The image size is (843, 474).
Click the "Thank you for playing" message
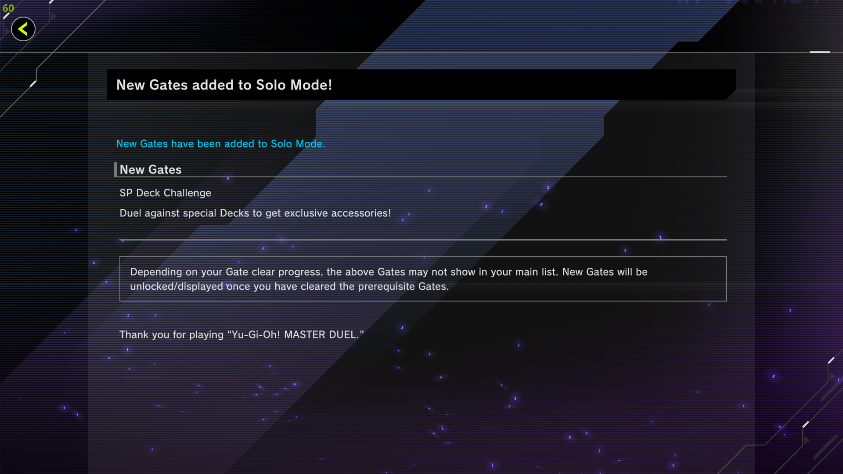coord(241,335)
